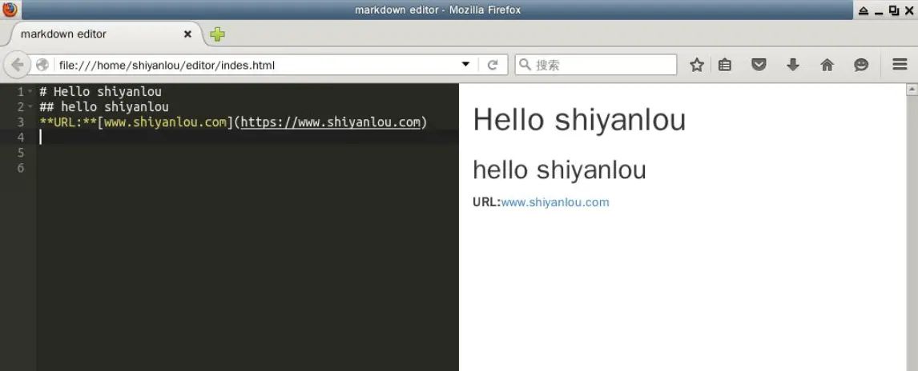The image size is (918, 371).
Task: Click the search magnifier icon
Action: click(525, 64)
